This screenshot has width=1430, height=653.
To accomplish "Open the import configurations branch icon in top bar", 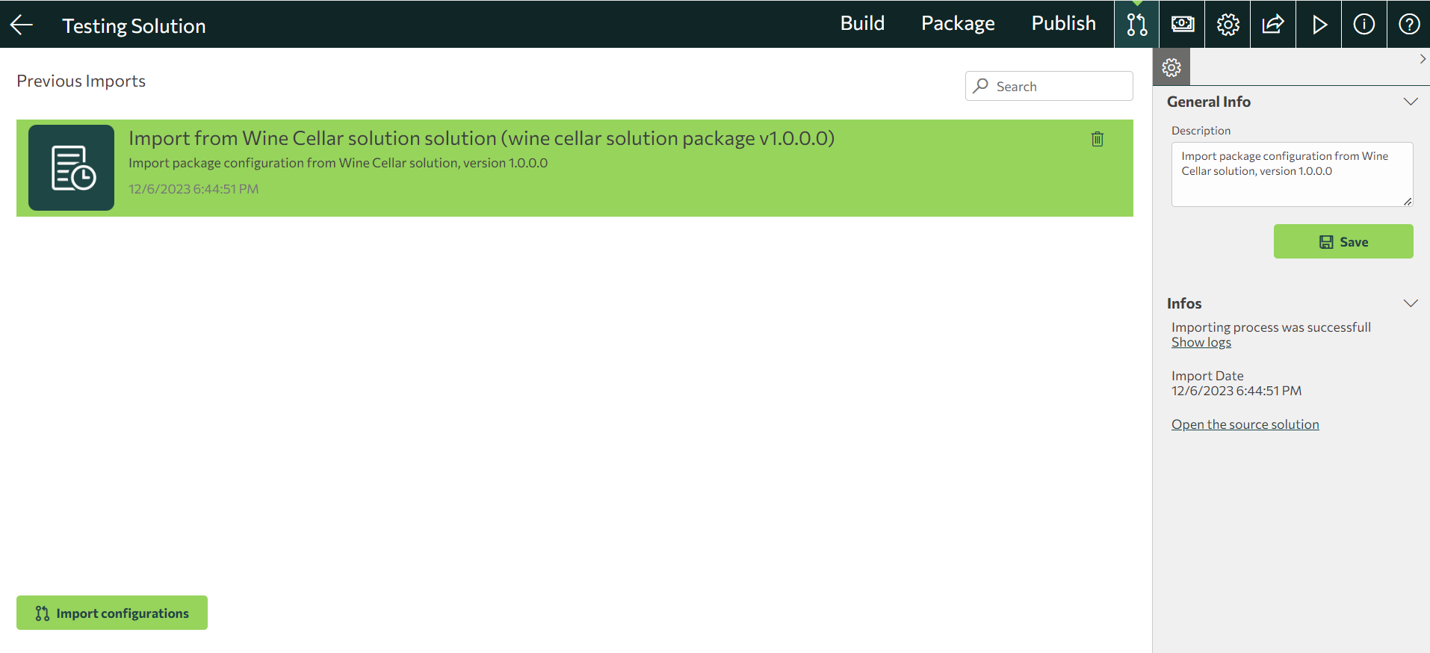I will [1136, 25].
